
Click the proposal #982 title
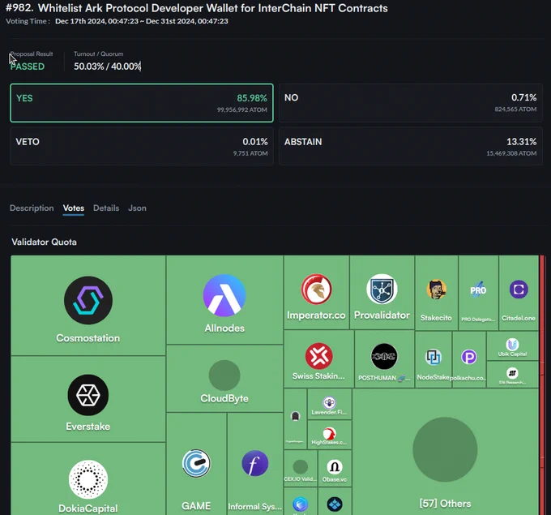click(x=197, y=8)
